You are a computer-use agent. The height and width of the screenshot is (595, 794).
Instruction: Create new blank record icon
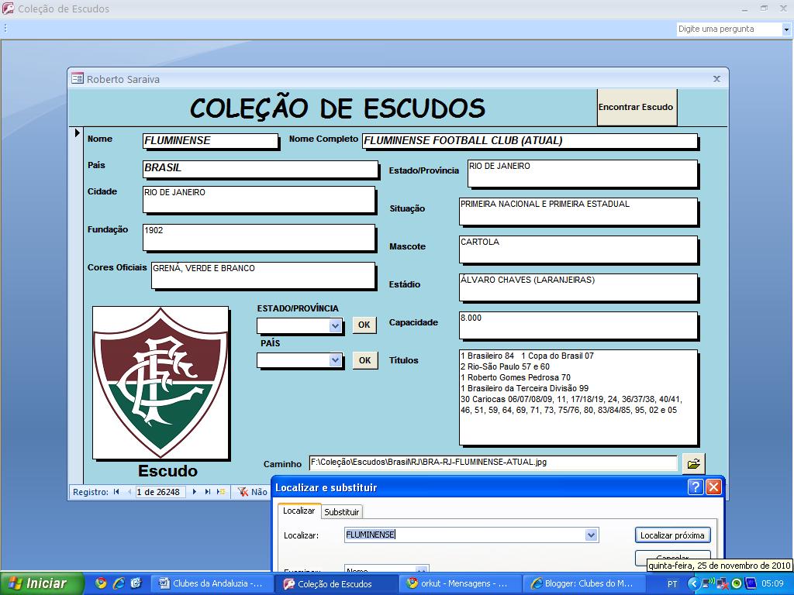coord(221,492)
